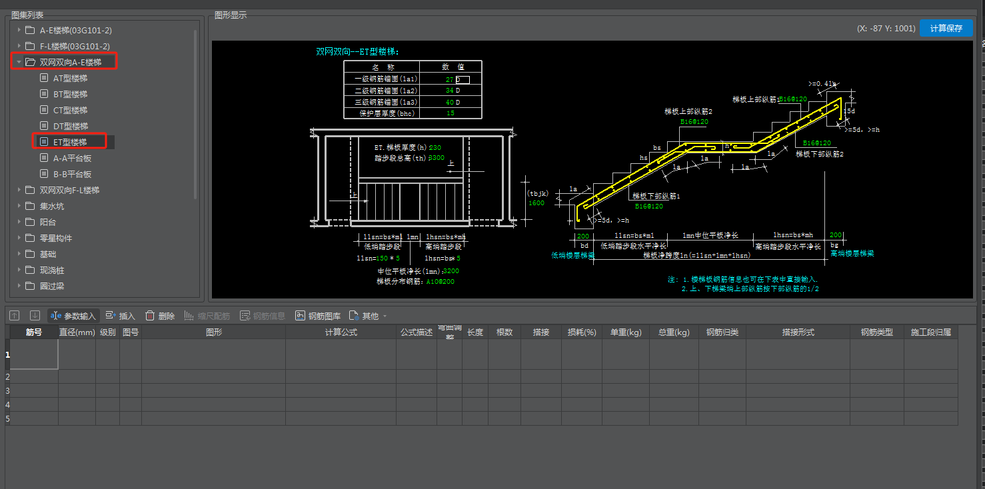Click the 长度 column header
The height and width of the screenshot is (489, 985).
475,332
